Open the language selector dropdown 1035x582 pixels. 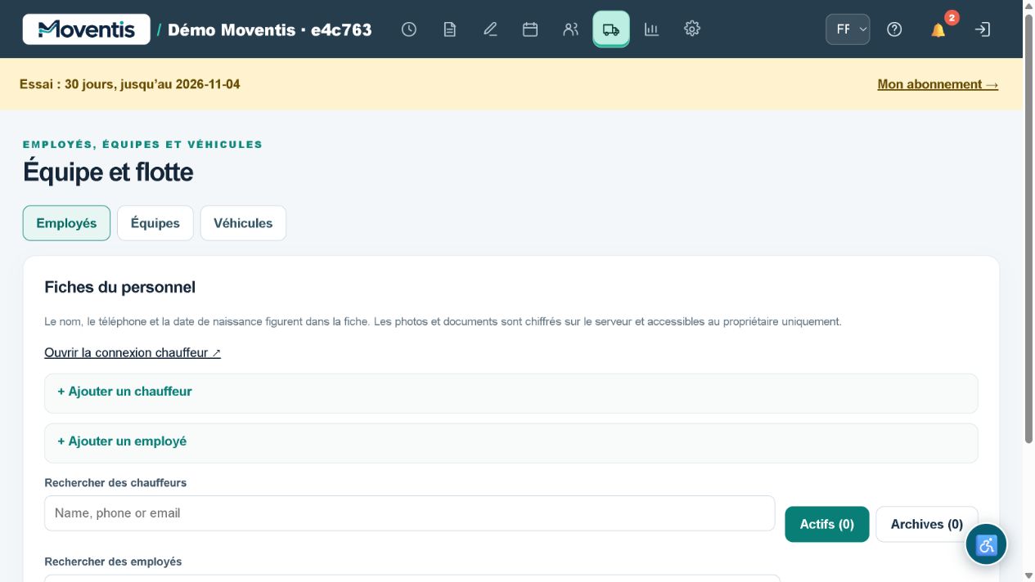(x=848, y=29)
